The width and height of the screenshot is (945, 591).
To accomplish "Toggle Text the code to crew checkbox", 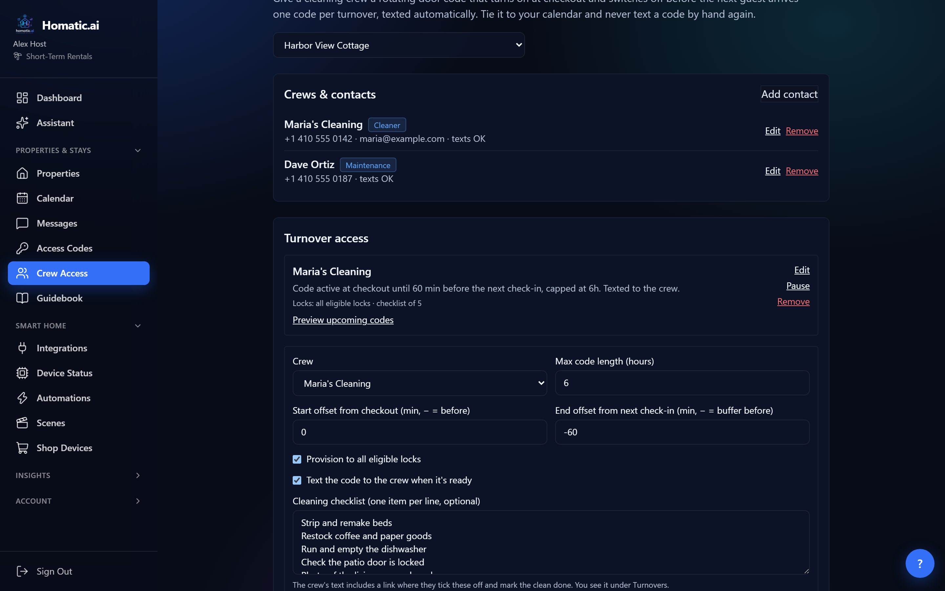I will coord(297,480).
